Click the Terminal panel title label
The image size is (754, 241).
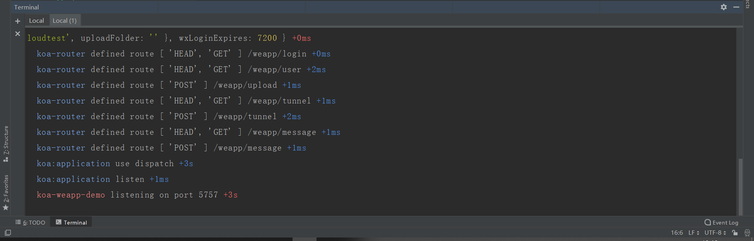pyautogui.click(x=26, y=7)
